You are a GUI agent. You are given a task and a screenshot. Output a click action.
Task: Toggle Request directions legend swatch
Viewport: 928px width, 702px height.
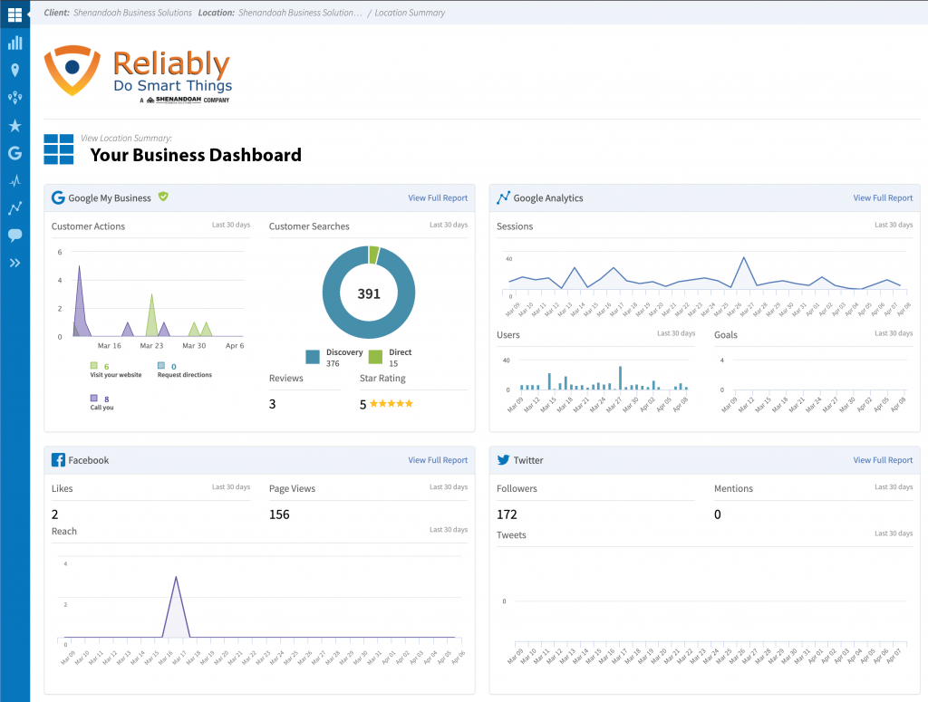pyautogui.click(x=161, y=365)
